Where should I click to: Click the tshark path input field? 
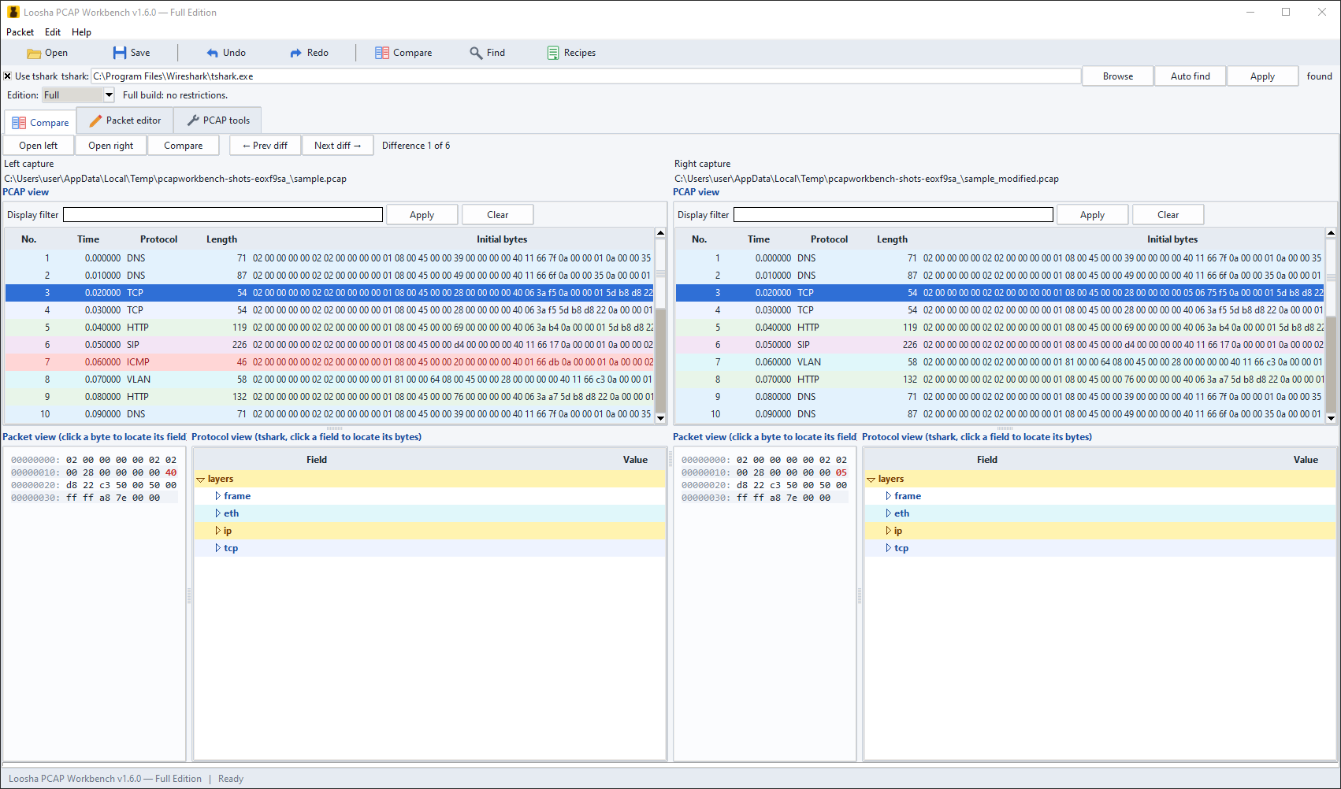tap(586, 76)
